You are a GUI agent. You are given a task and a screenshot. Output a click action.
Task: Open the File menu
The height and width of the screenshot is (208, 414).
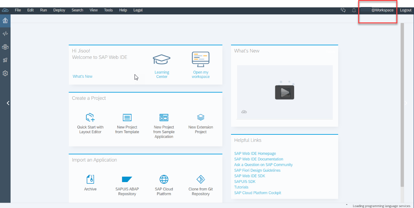18,10
